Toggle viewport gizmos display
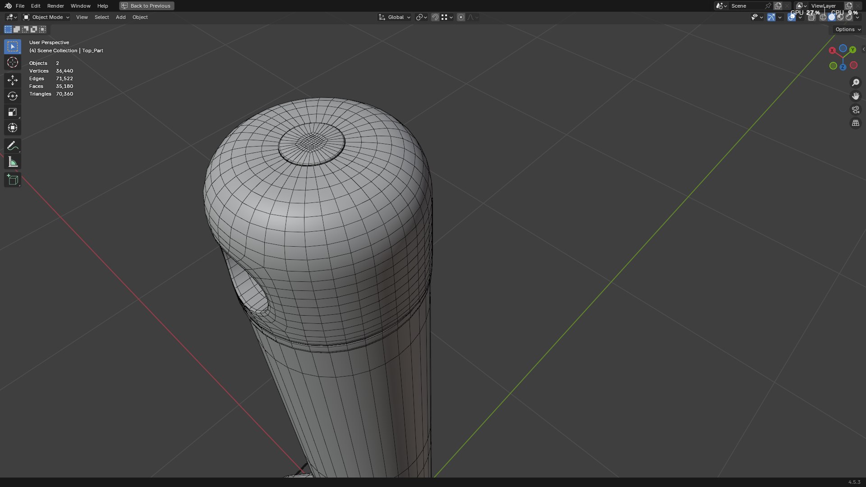Viewport: 866px width, 487px height. [771, 17]
